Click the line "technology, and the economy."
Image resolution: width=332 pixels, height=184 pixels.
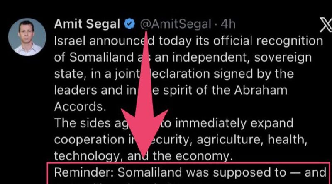(x=143, y=156)
